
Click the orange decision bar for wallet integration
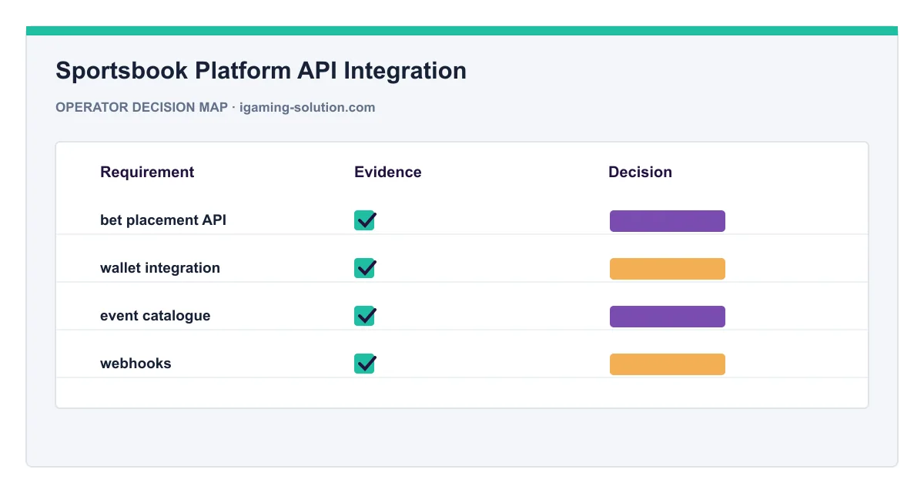pyautogui.click(x=668, y=269)
